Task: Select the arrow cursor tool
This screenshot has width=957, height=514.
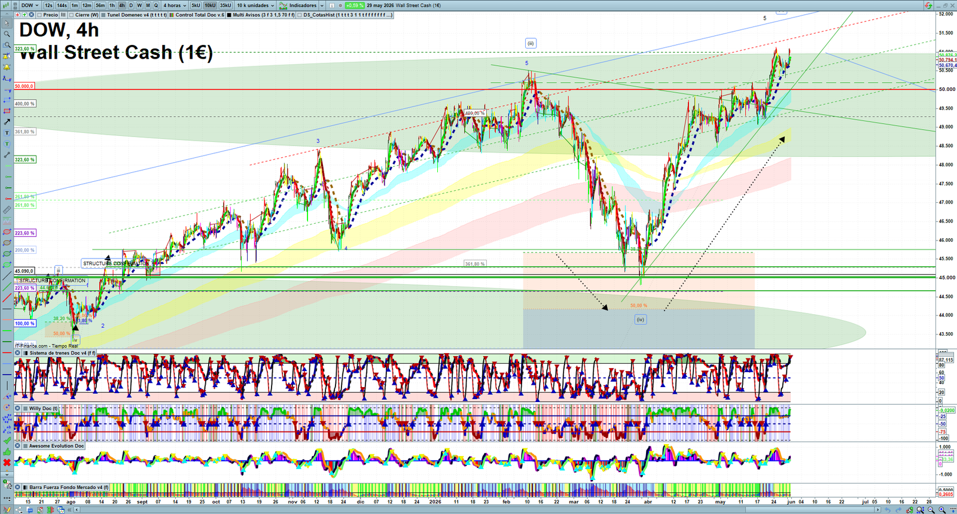Action: (x=7, y=23)
